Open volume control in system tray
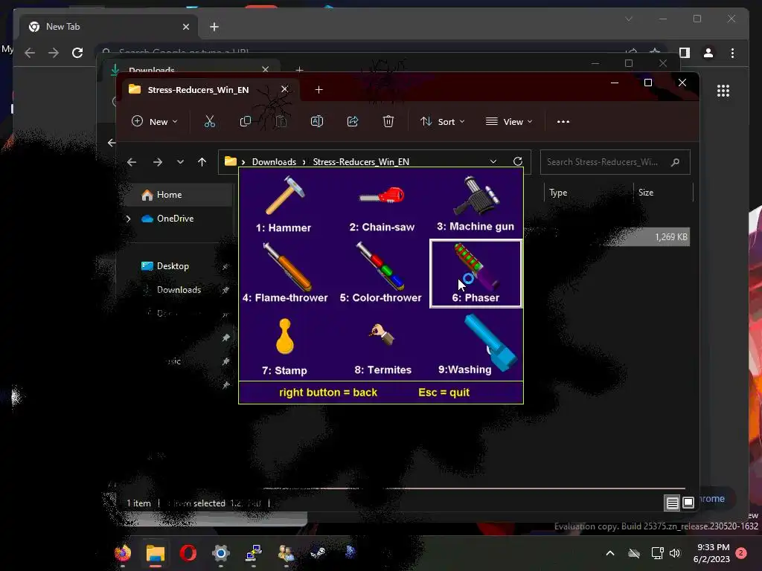The width and height of the screenshot is (762, 571). (675, 553)
